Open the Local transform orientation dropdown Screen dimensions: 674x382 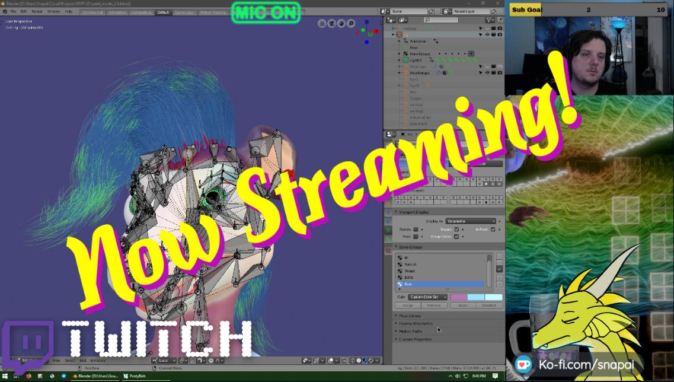(164, 361)
